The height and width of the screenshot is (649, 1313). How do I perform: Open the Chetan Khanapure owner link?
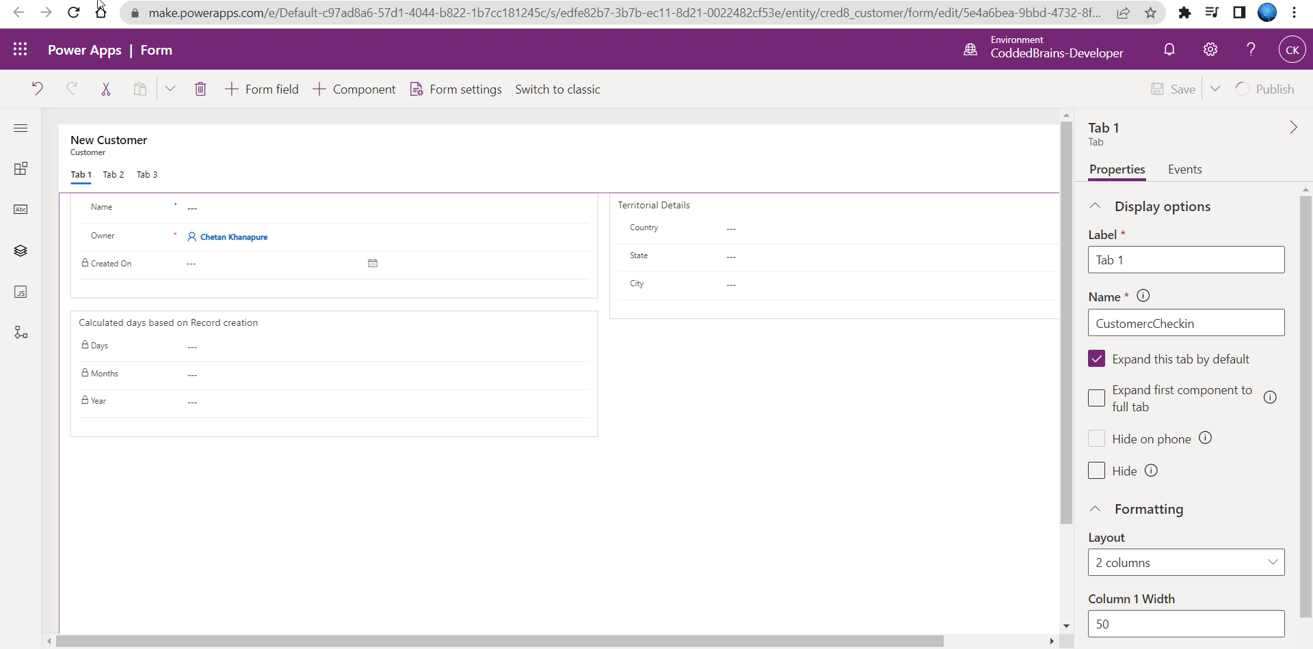(233, 237)
